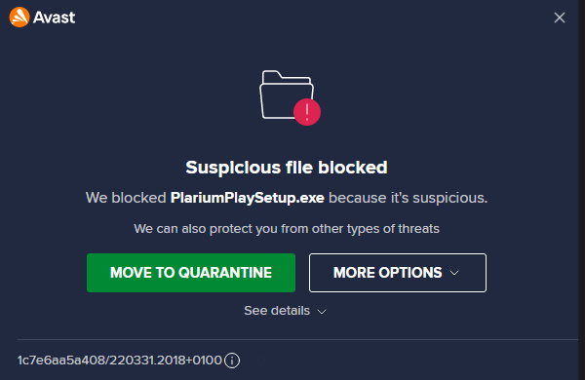Close the Avast alert with X

560,18
